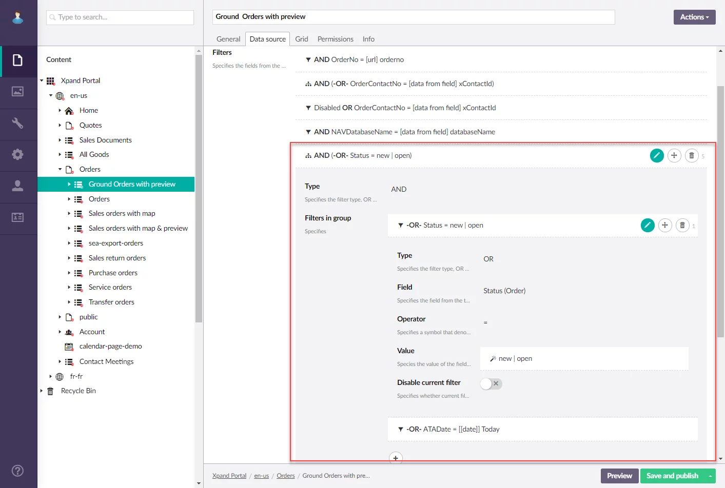Open the gear Settings sidebar icon
725x488 pixels.
pos(18,154)
